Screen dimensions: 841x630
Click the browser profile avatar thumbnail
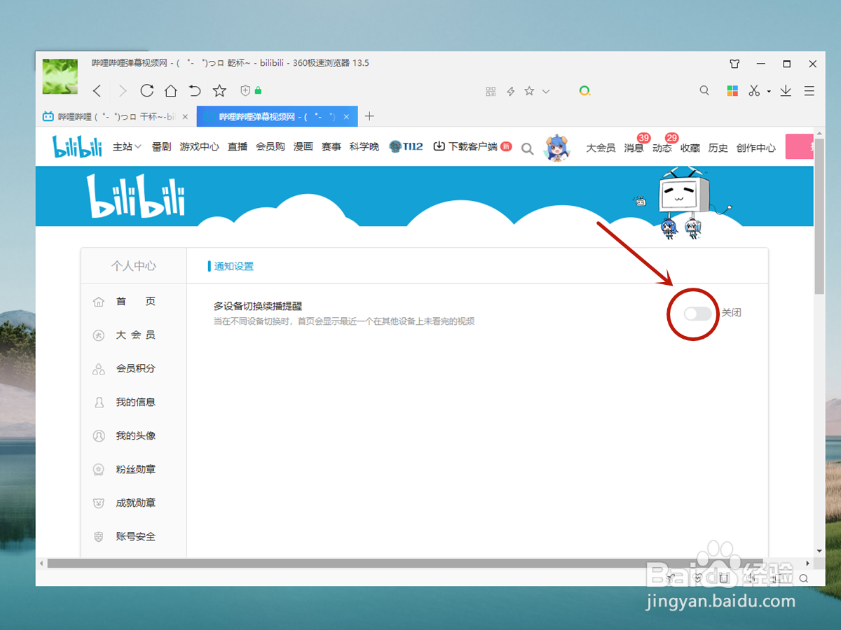(x=60, y=76)
